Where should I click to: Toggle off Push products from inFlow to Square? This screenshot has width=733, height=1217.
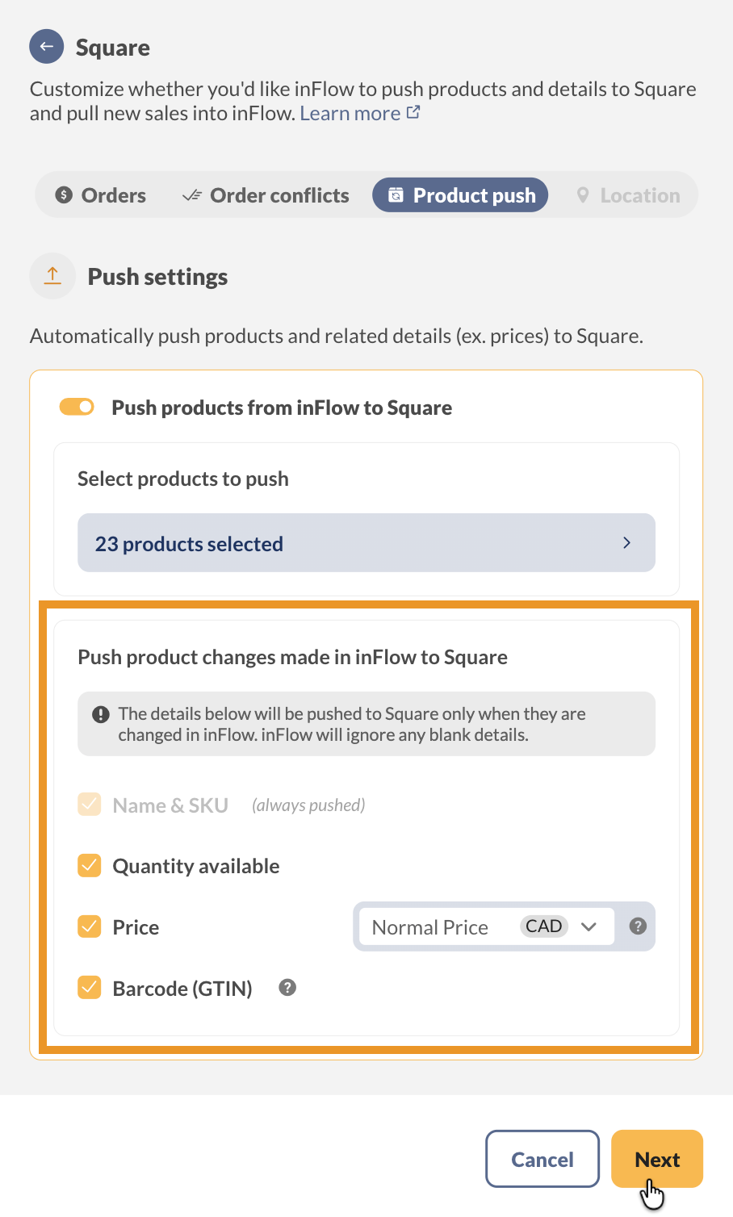77,407
